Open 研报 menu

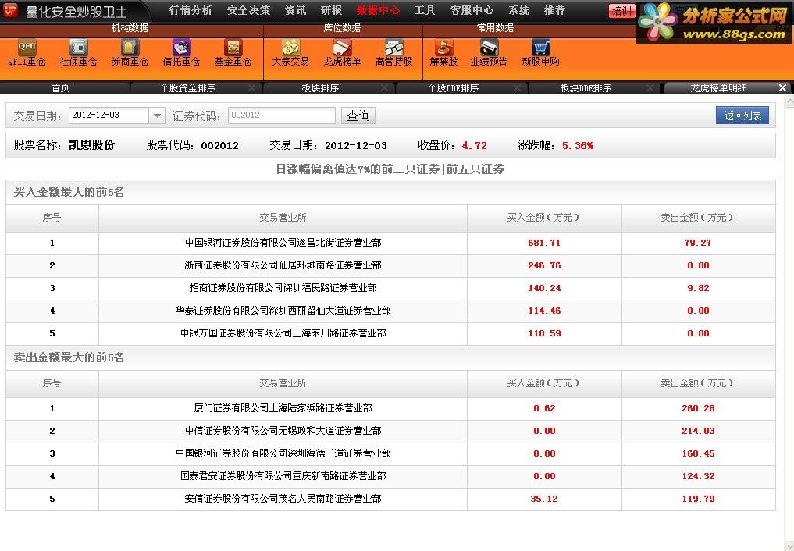click(331, 10)
